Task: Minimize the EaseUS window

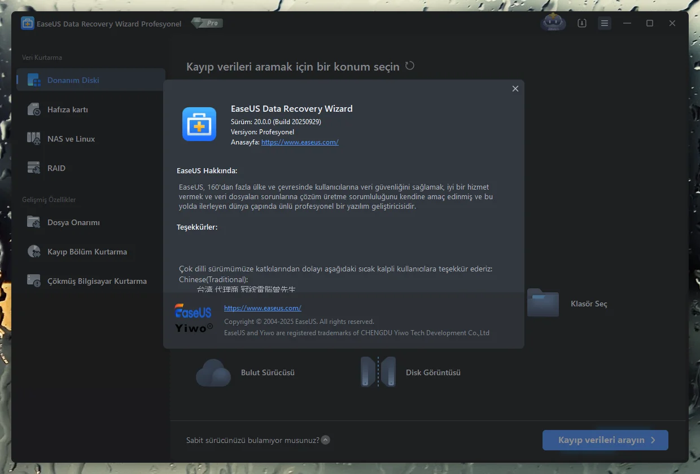Action: pyautogui.click(x=627, y=23)
